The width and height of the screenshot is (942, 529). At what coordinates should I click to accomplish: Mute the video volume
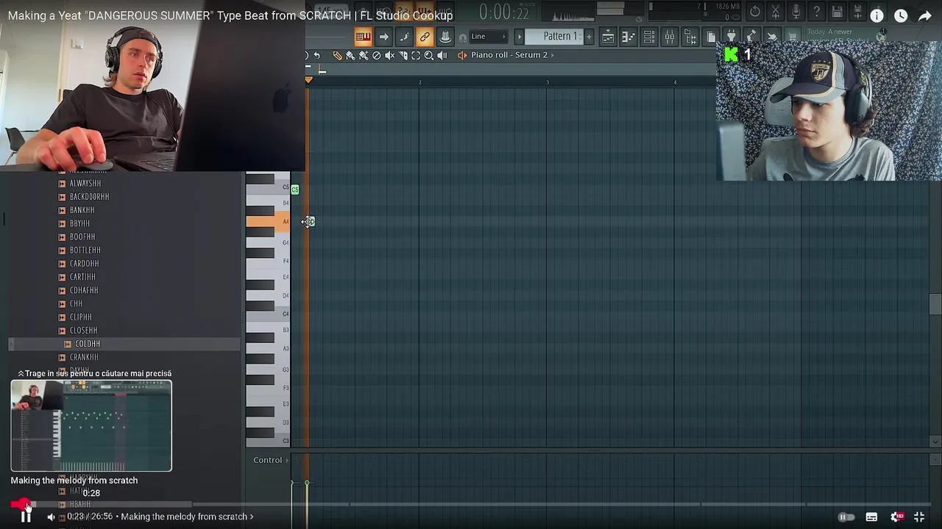[51, 517]
